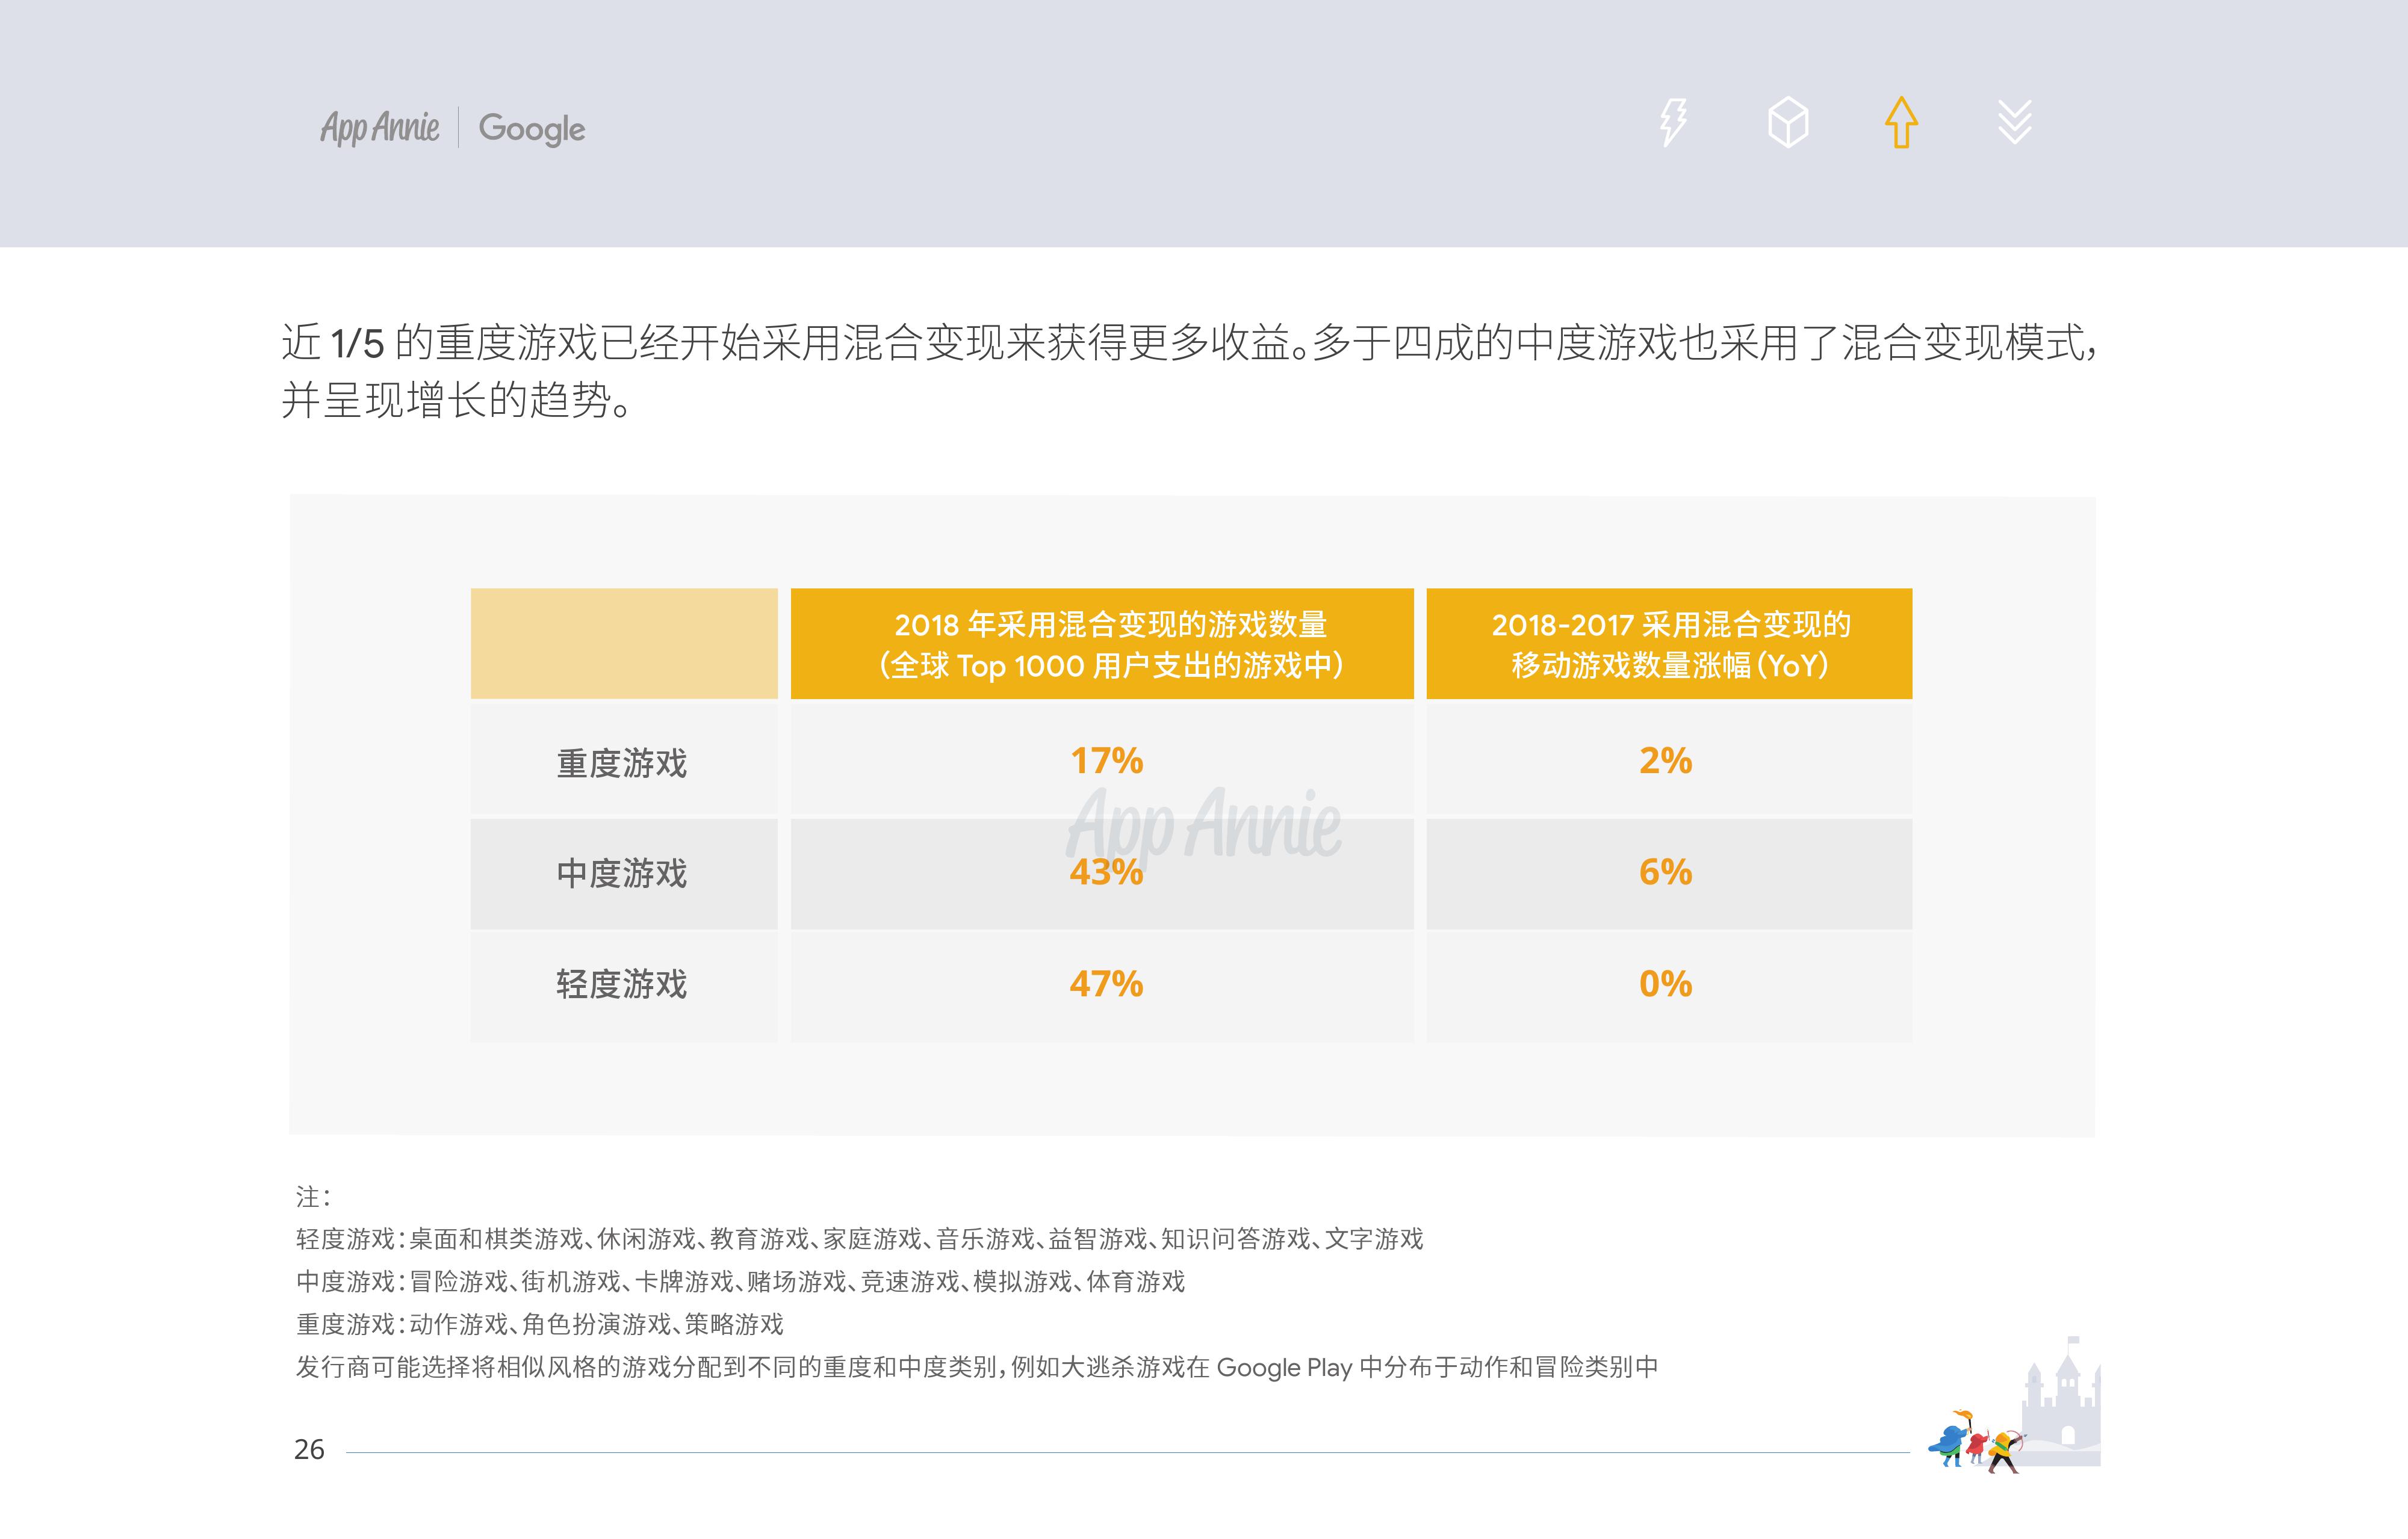2408x1539 pixels.
Task: Click the 6% YoY growth cell
Action: (x=1666, y=872)
